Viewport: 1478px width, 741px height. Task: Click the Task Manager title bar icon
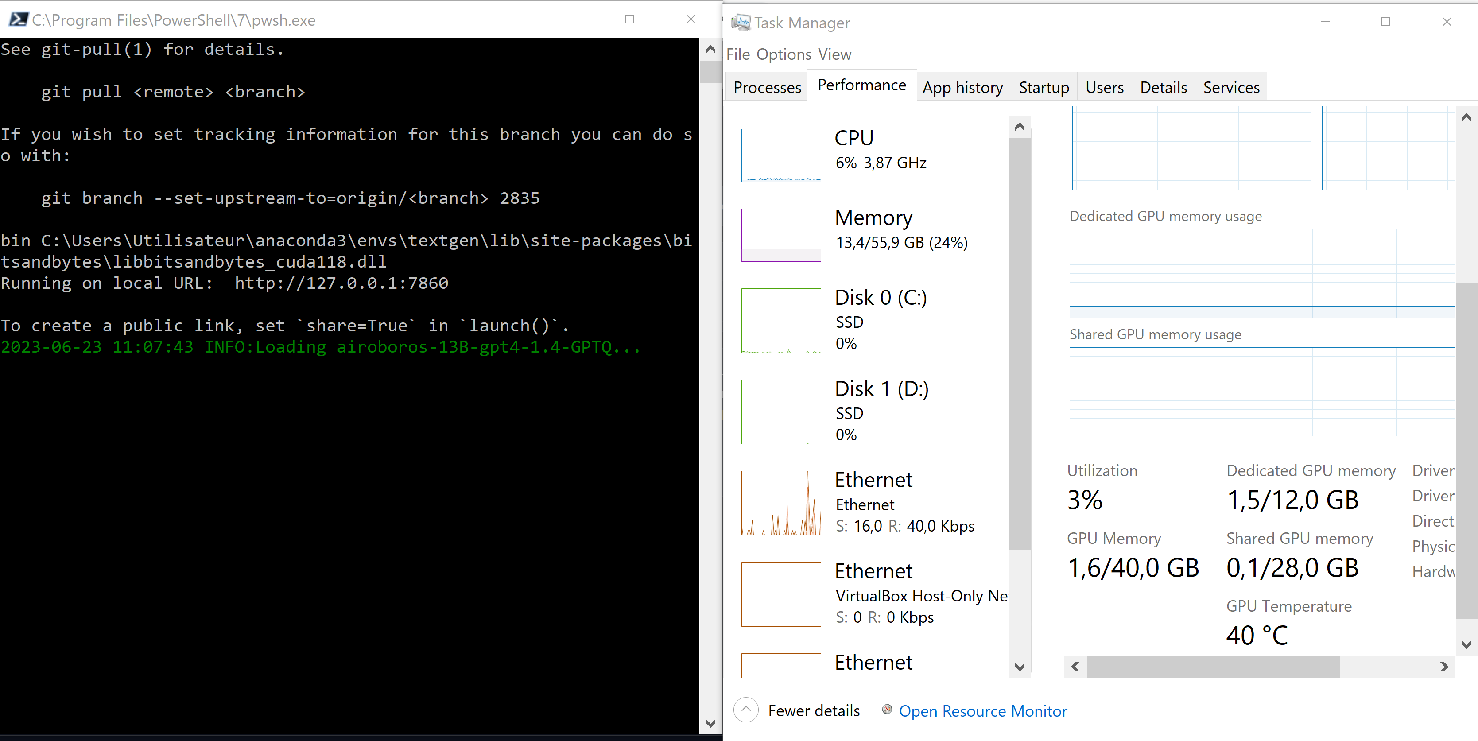coord(742,22)
